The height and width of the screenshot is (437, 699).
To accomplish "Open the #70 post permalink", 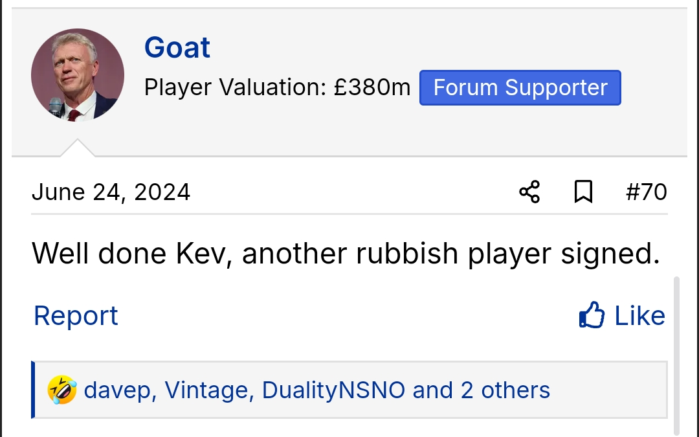I will 646,192.
